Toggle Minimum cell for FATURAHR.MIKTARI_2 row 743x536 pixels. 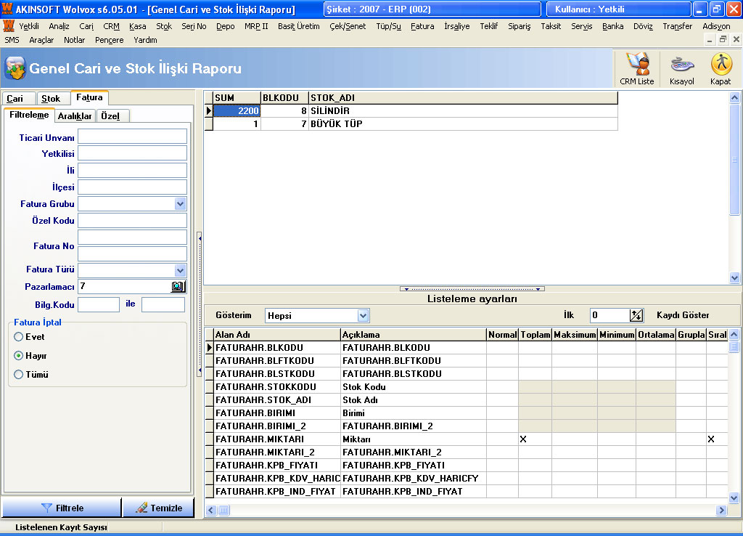pyautogui.click(x=617, y=452)
